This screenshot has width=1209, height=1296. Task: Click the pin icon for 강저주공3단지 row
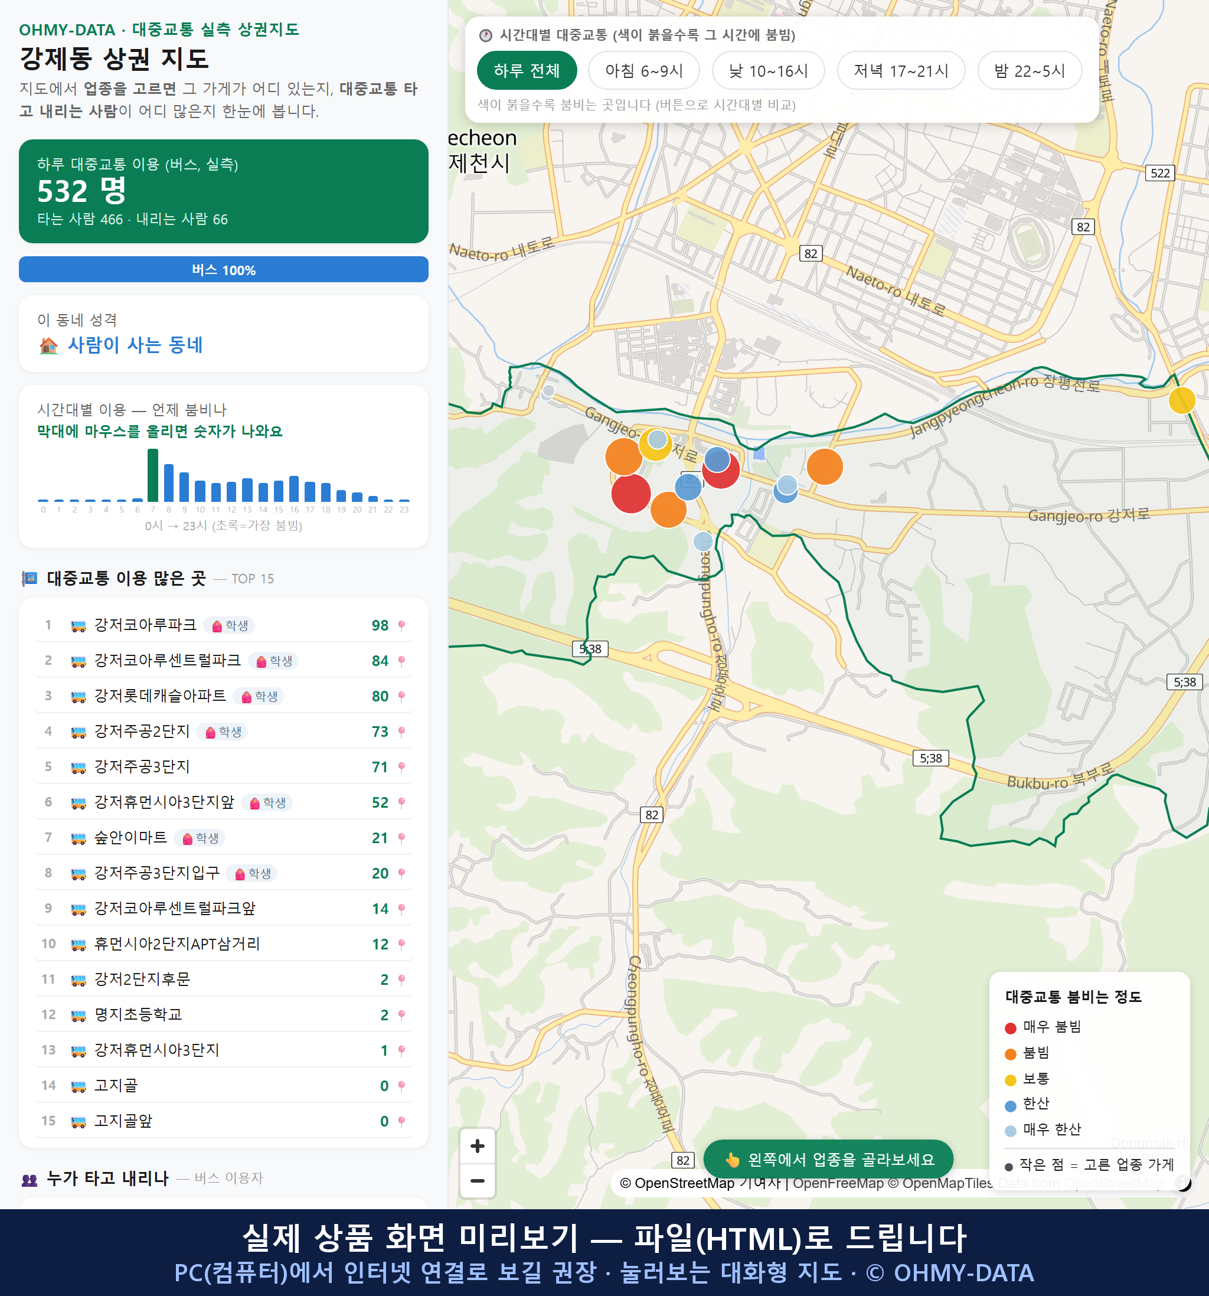tap(401, 768)
